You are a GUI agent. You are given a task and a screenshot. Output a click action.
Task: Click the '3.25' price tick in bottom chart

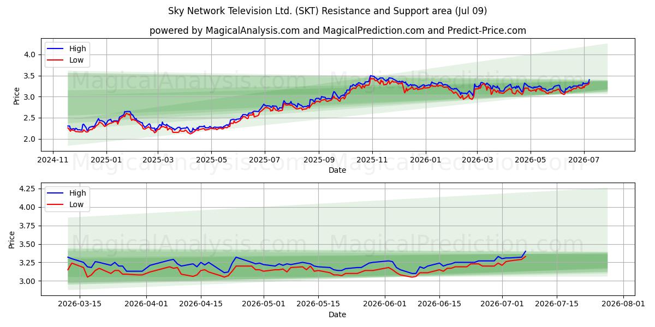pos(28,263)
